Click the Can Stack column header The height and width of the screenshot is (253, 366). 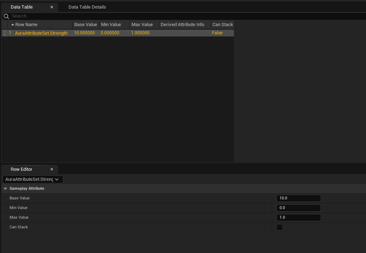pyautogui.click(x=222, y=24)
